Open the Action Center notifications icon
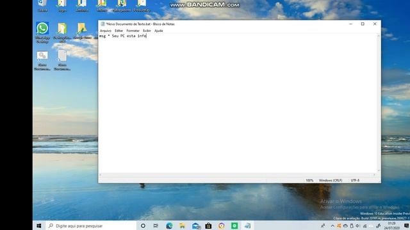Viewport: 410px width, 230px height. (x=406, y=226)
